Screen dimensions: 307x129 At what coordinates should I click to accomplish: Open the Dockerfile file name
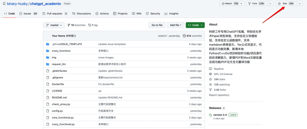point(58,84)
